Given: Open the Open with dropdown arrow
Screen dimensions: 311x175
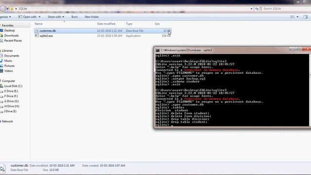Looking at the screenshot, I should [39, 17].
